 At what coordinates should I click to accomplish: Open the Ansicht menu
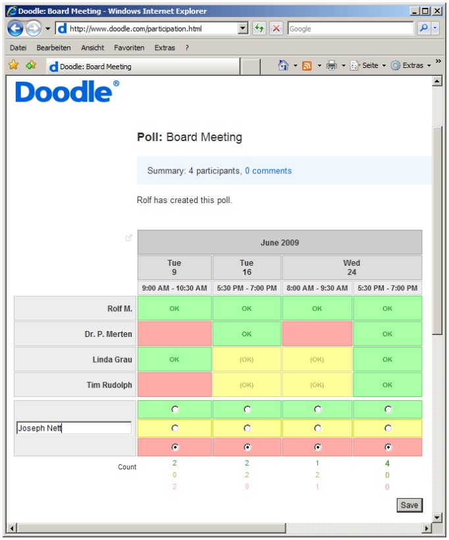pyautogui.click(x=92, y=47)
